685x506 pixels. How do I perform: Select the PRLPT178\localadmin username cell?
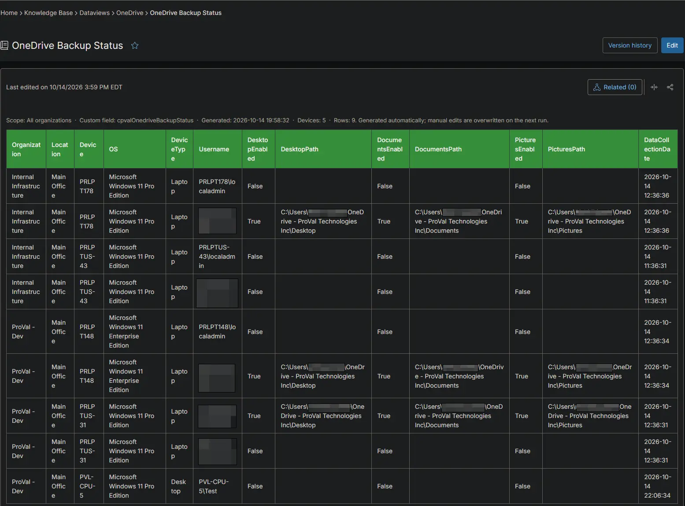coord(218,186)
